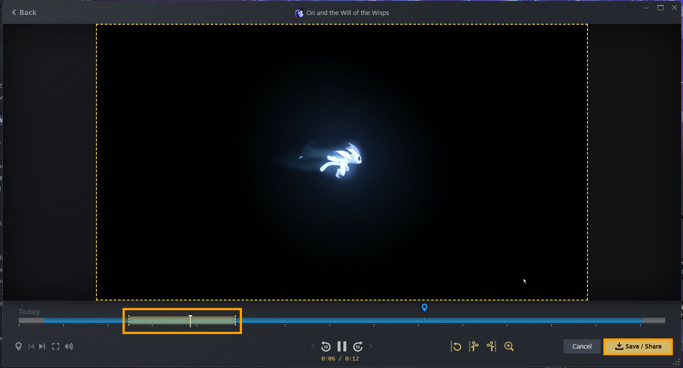Rewind 10 seconds
Screen dimensions: 683x368
pyautogui.click(x=326, y=346)
